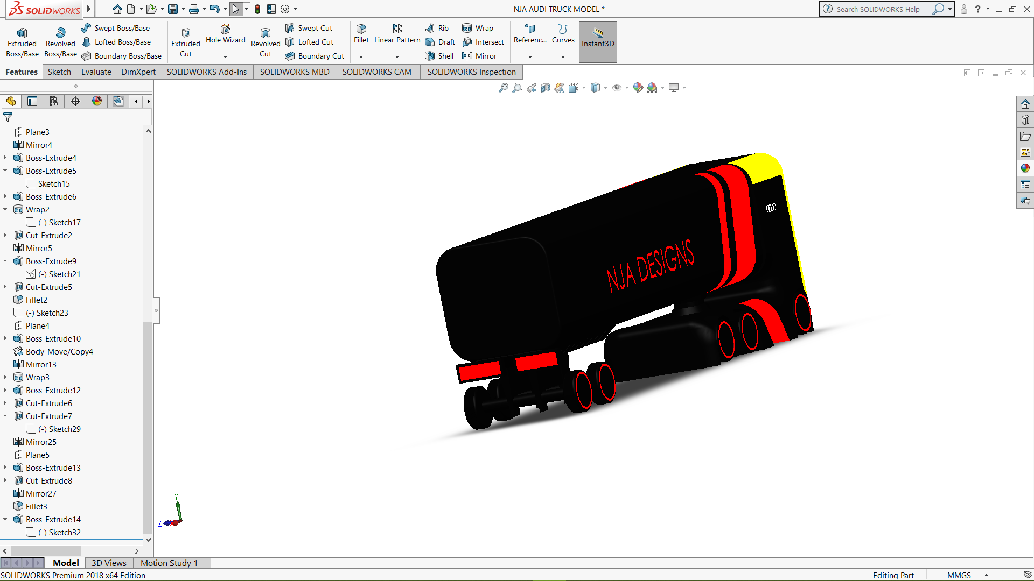Switch to SOLIDWORKS CAM tab
This screenshot has width=1034, height=581.
tap(377, 72)
